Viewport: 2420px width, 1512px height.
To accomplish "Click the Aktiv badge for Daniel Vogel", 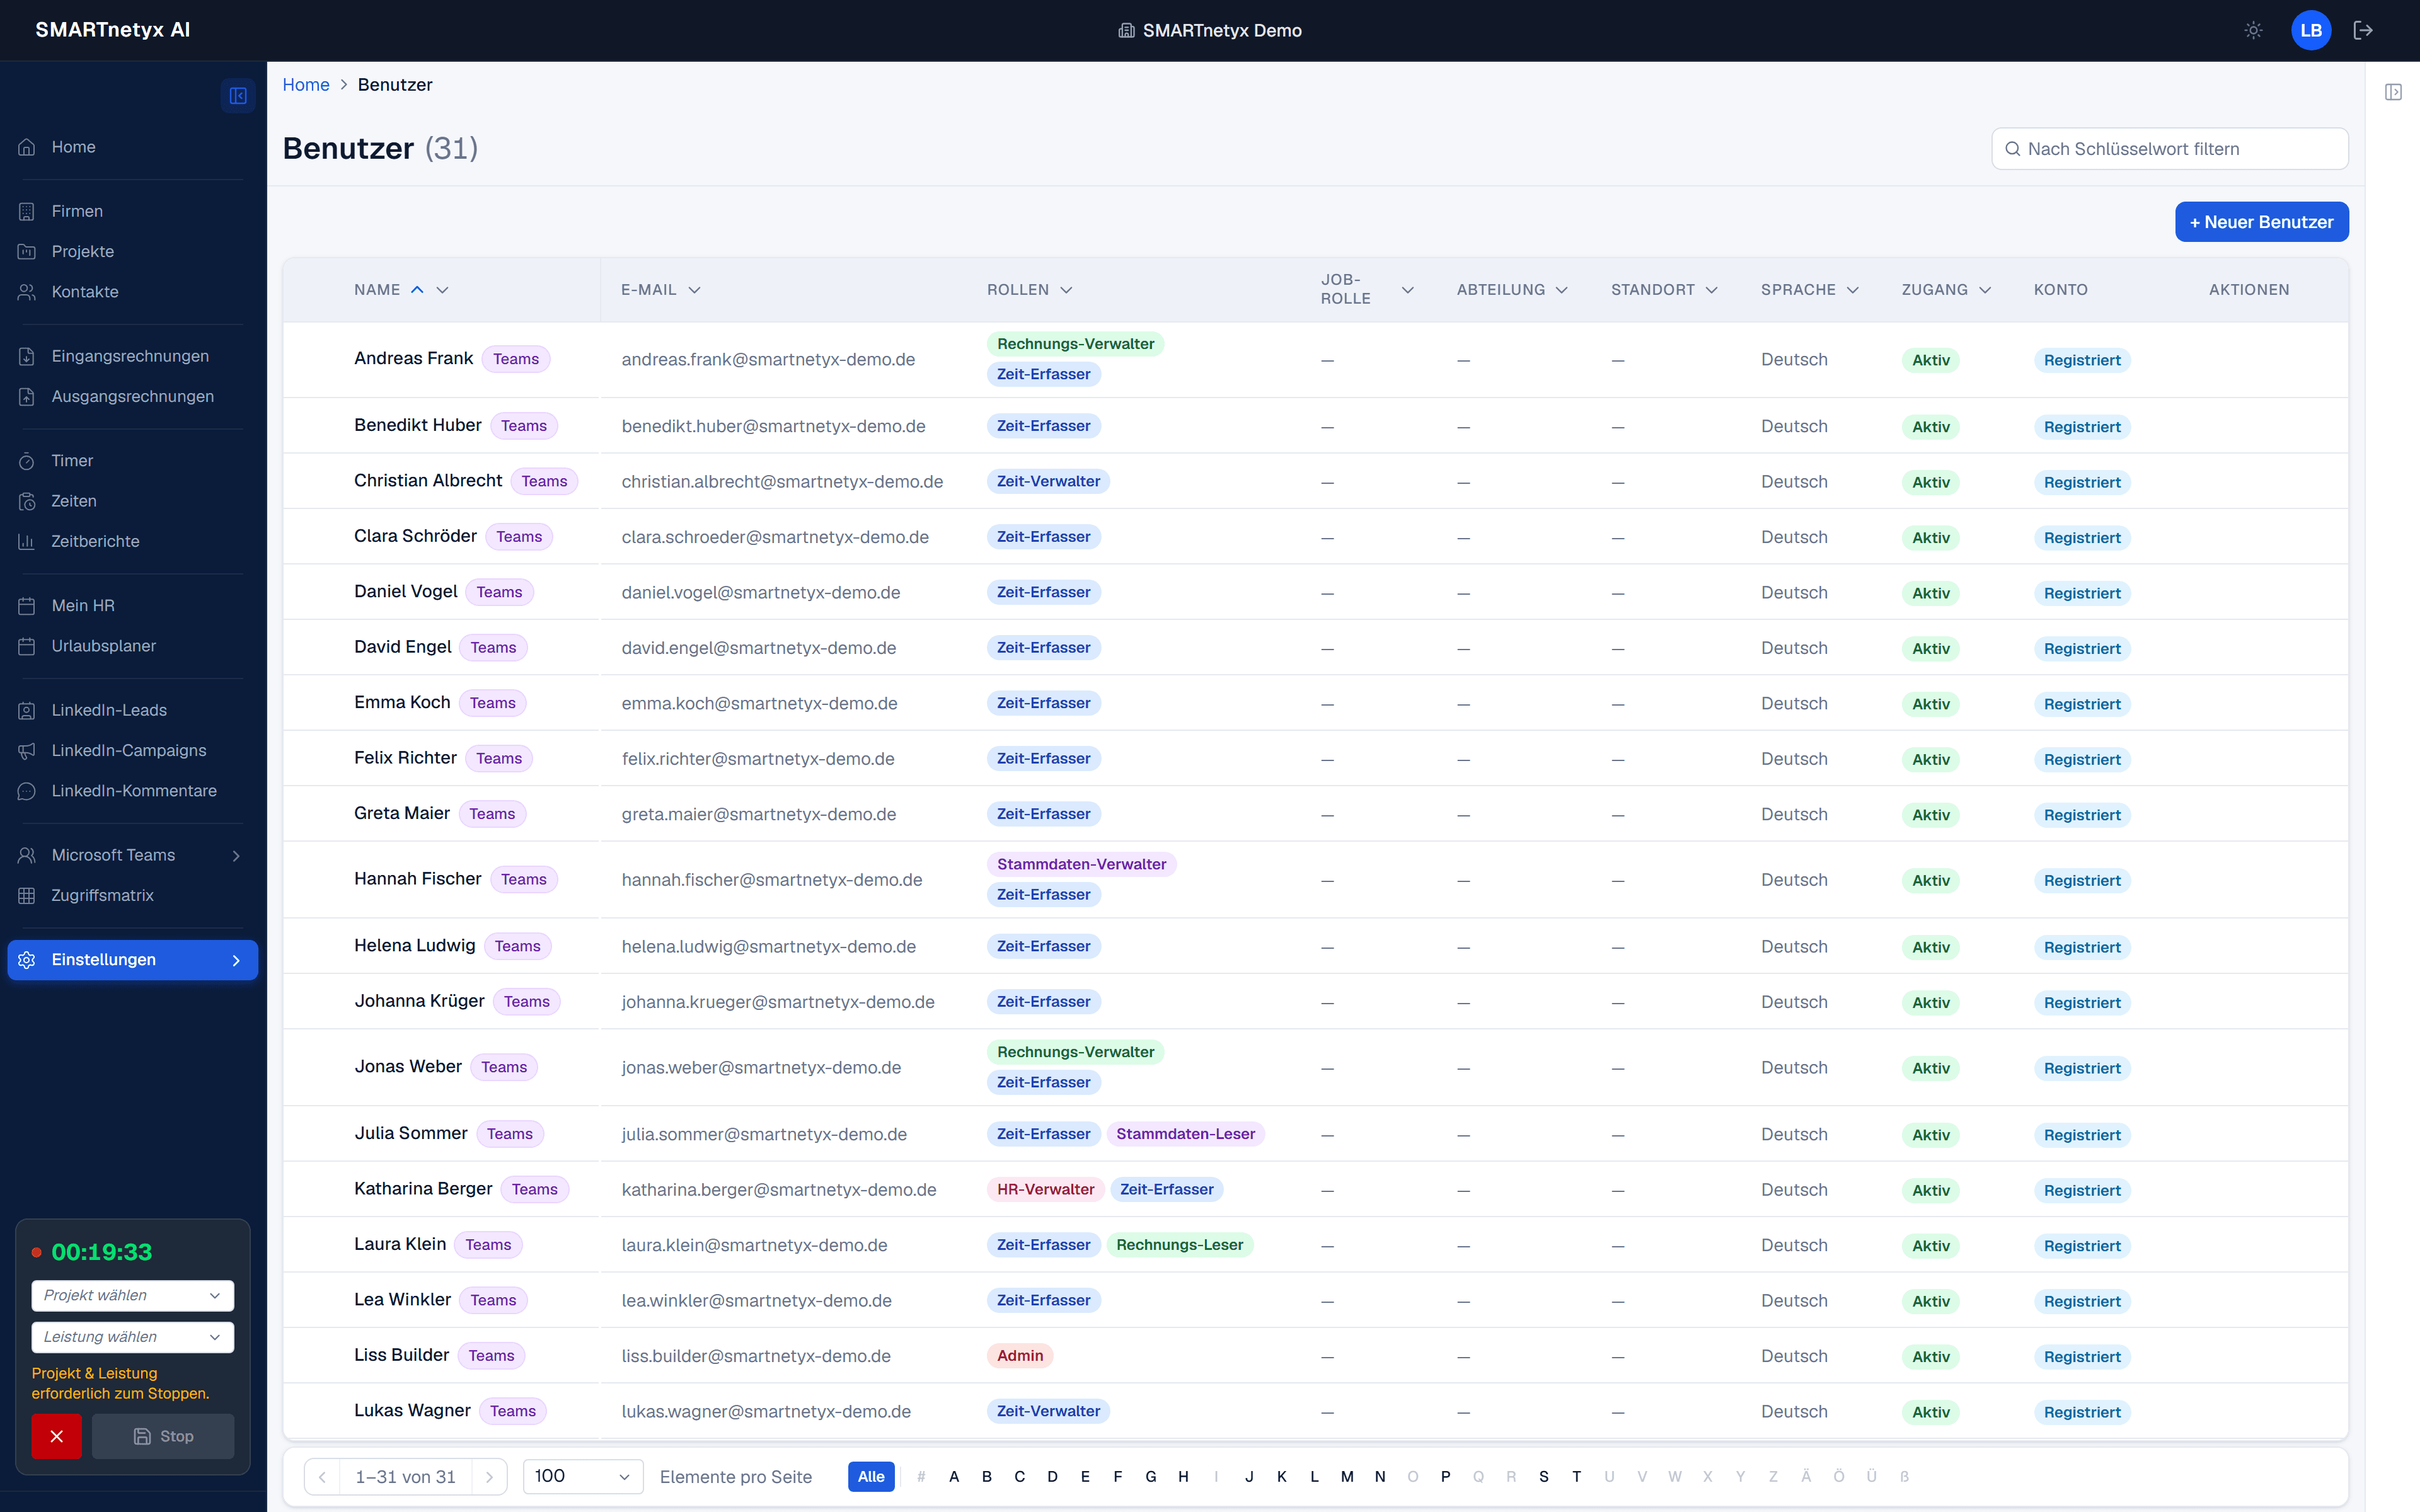I will click(x=1930, y=593).
